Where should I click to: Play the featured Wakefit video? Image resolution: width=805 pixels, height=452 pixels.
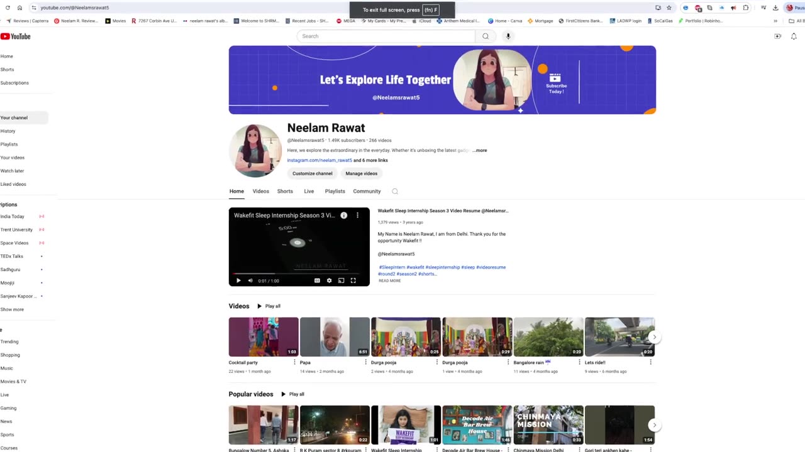(x=238, y=281)
